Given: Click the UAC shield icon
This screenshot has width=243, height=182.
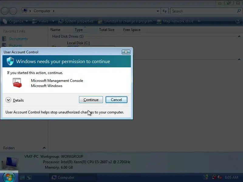Looking at the screenshot, I should pos(10,61).
